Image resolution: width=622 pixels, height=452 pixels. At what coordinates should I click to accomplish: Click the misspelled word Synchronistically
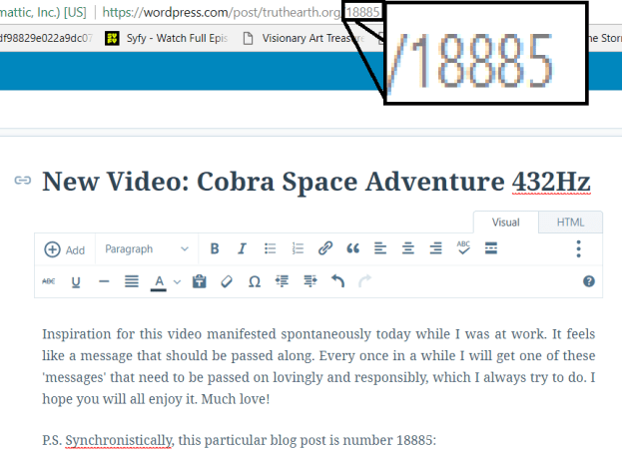(x=119, y=440)
